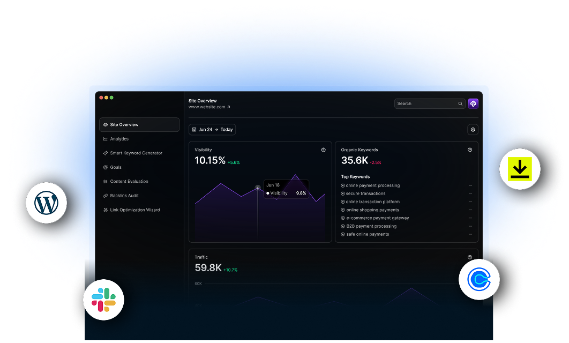Click the Site Overview eye icon
Image resolution: width=569 pixels, height=343 pixels.
pyautogui.click(x=105, y=124)
